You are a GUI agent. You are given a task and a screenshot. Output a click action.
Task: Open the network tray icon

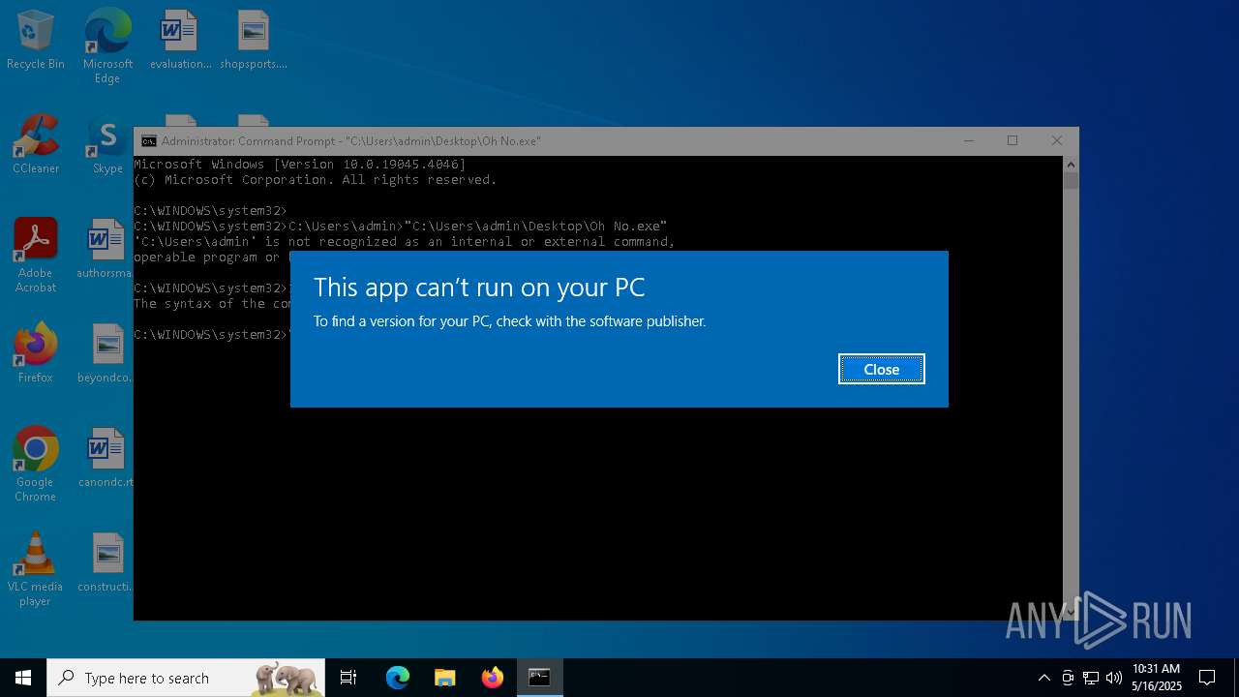pos(1091,678)
